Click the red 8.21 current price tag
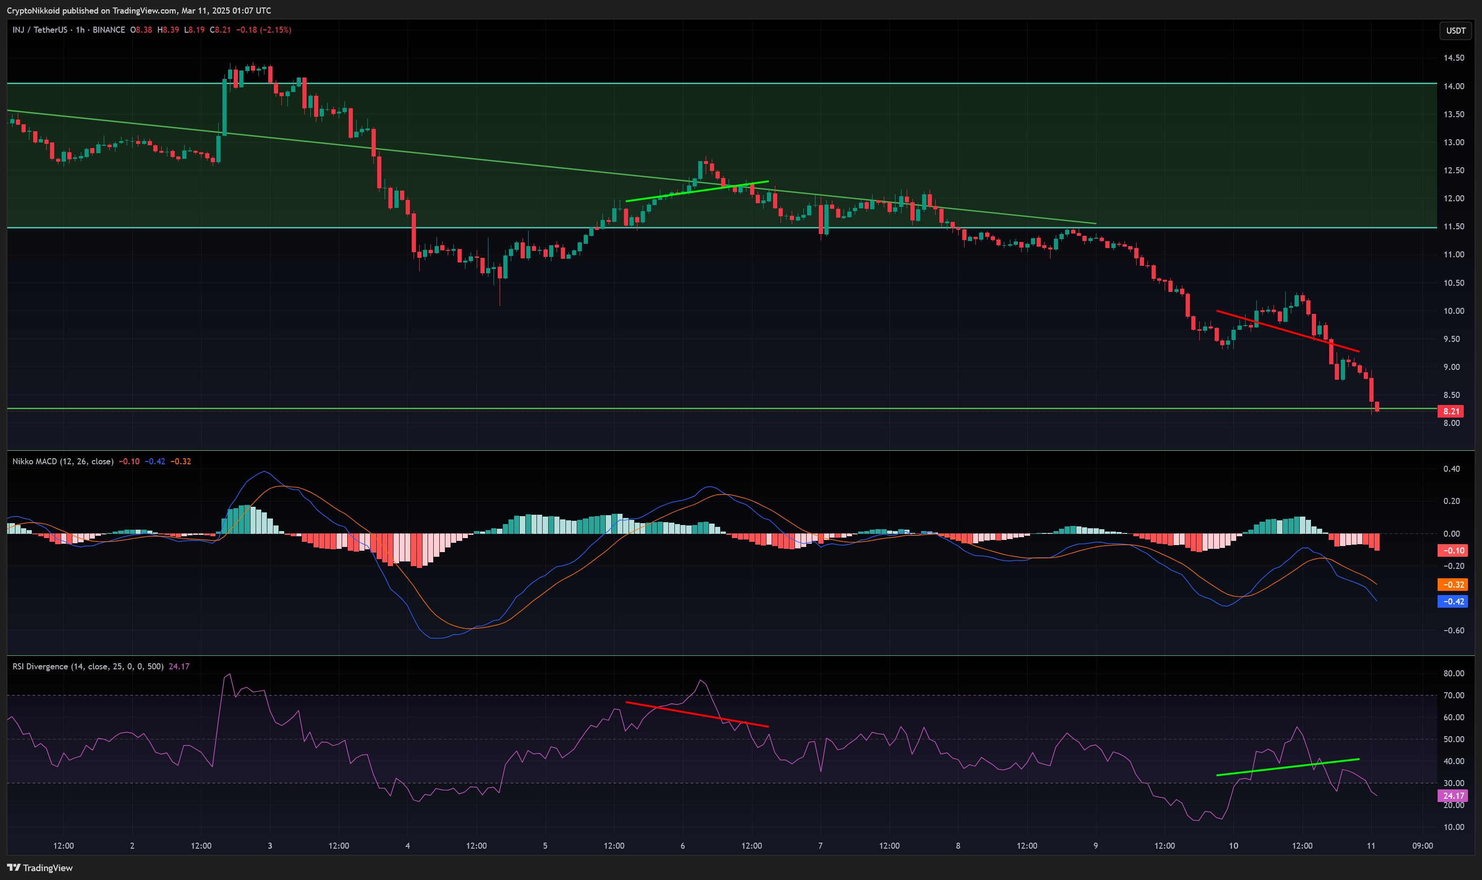 pos(1451,411)
